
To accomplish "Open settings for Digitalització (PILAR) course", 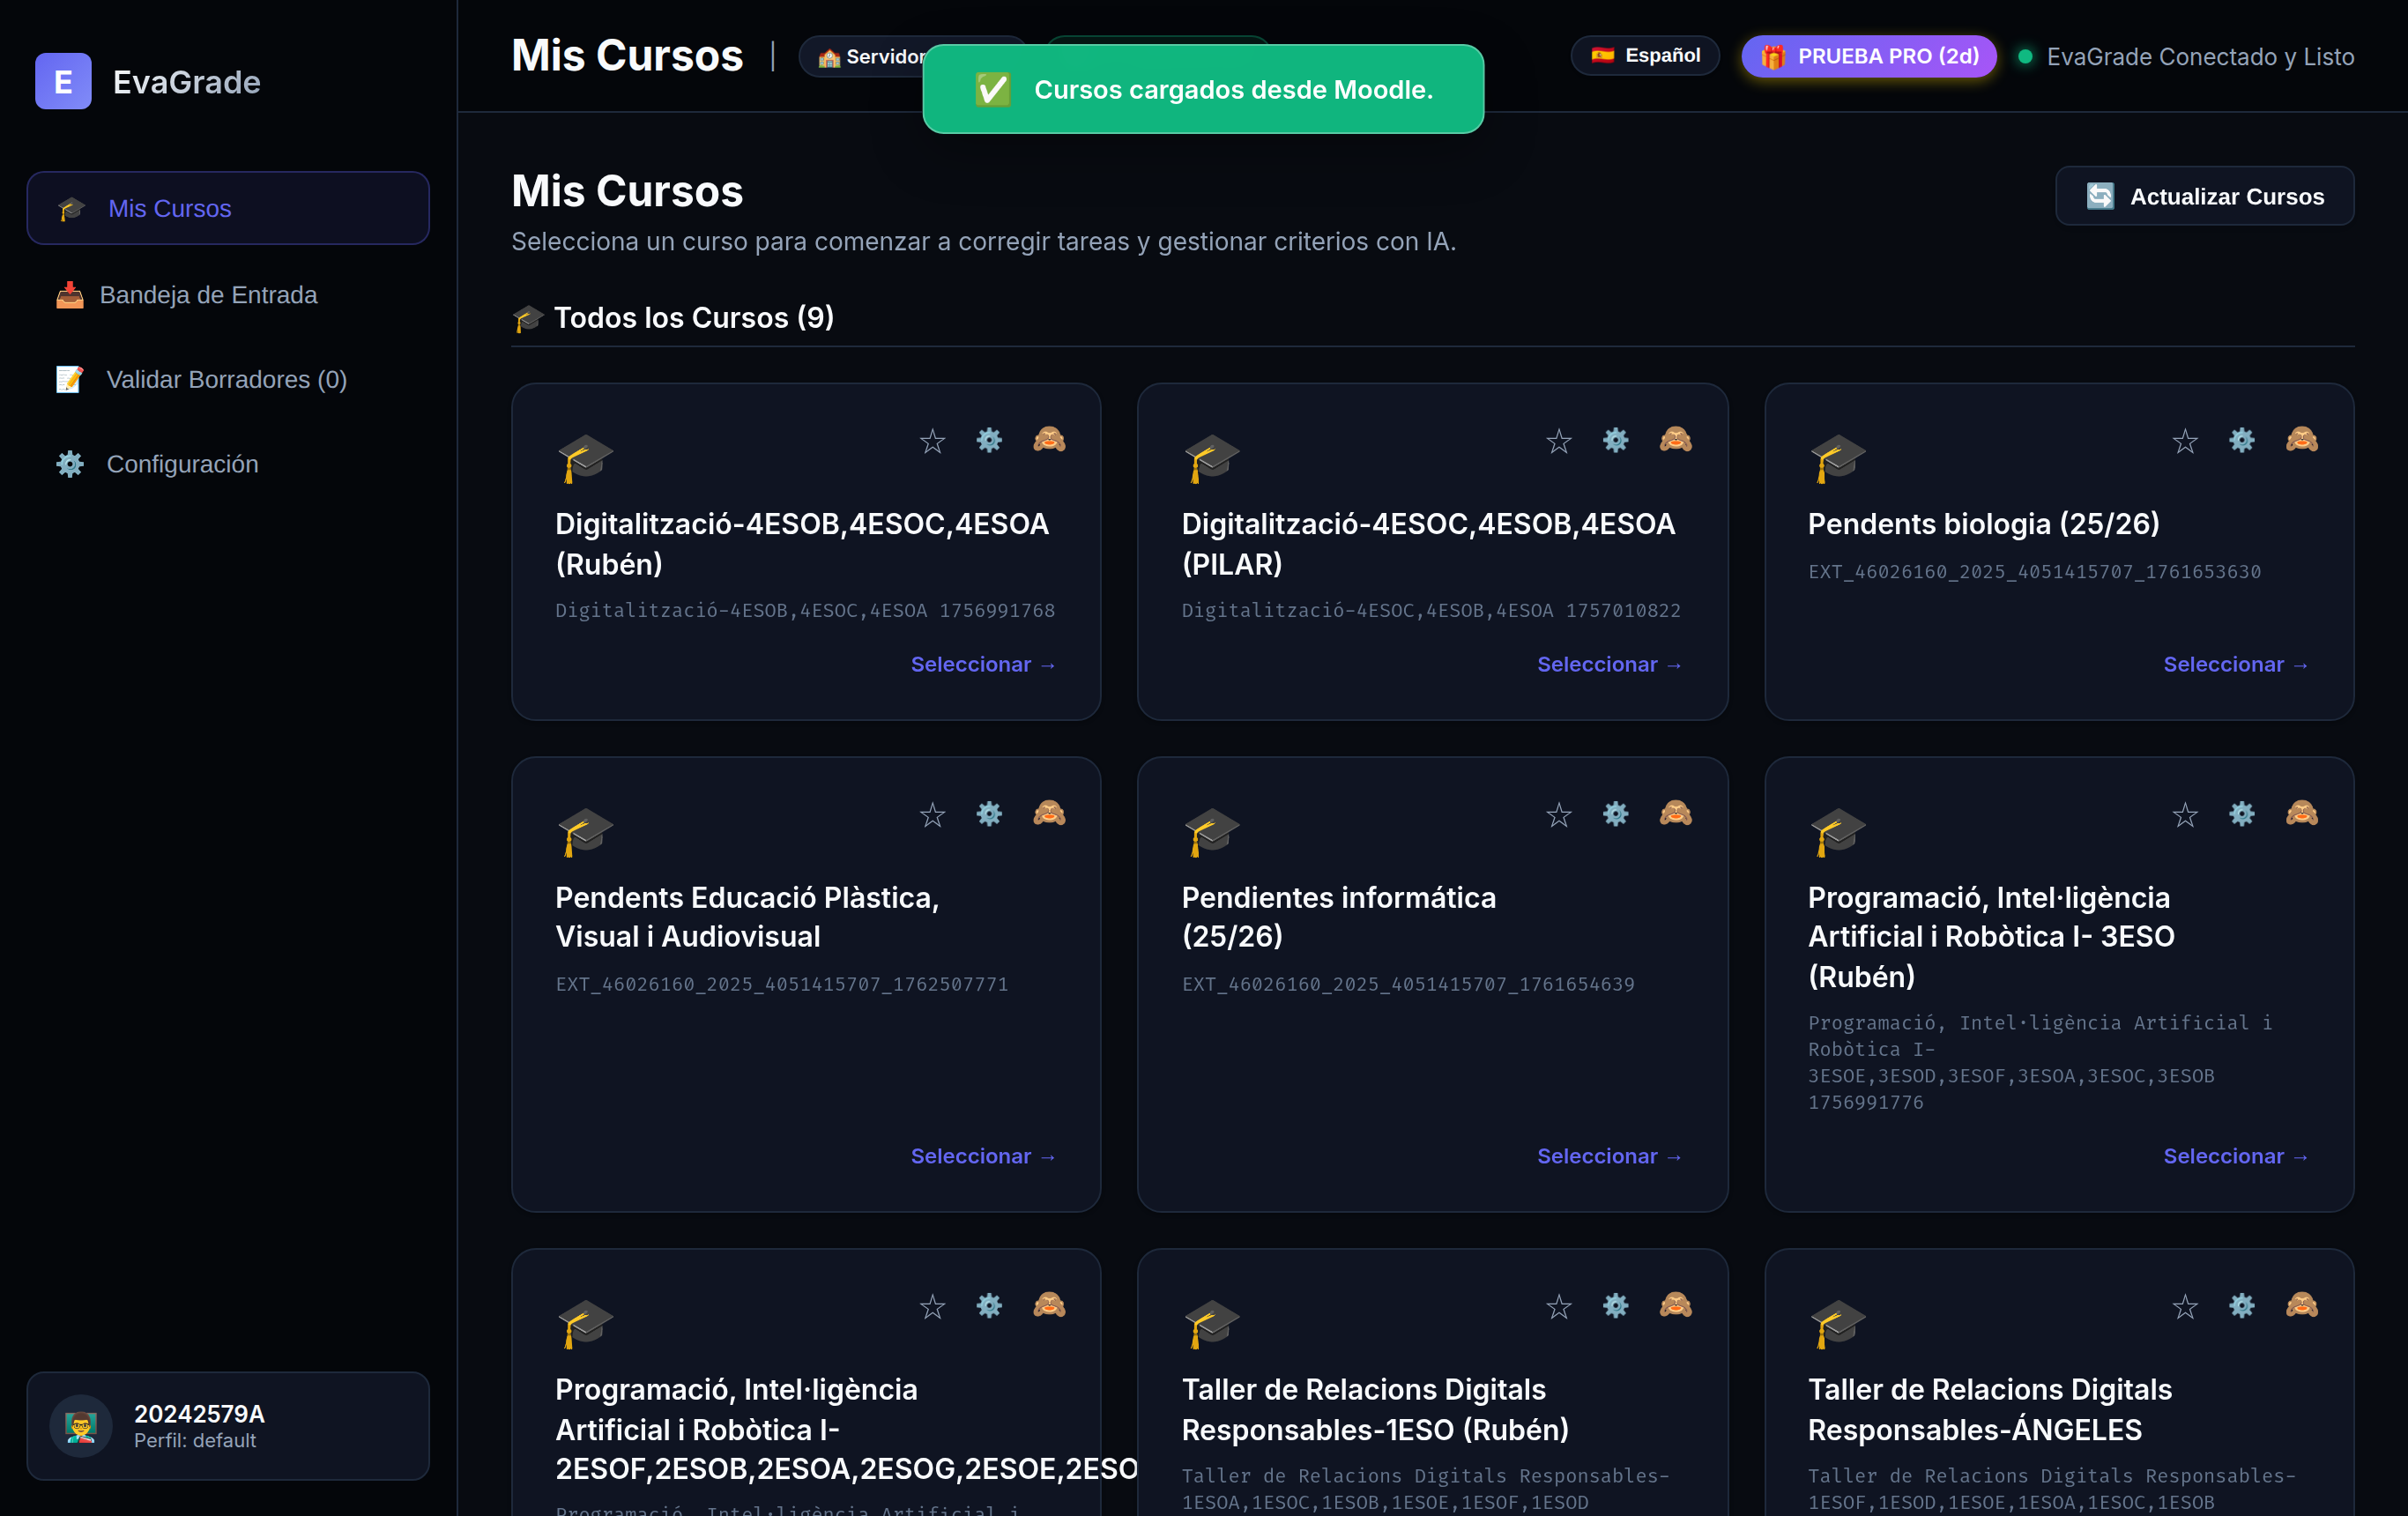I will click(1615, 440).
